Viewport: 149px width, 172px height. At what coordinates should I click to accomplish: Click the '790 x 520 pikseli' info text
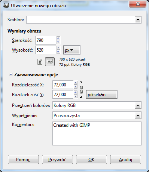(72, 59)
